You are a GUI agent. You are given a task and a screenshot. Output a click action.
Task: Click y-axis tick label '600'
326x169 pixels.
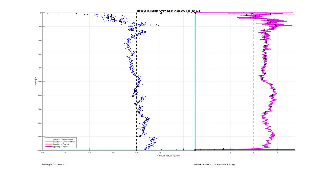[39, 95]
